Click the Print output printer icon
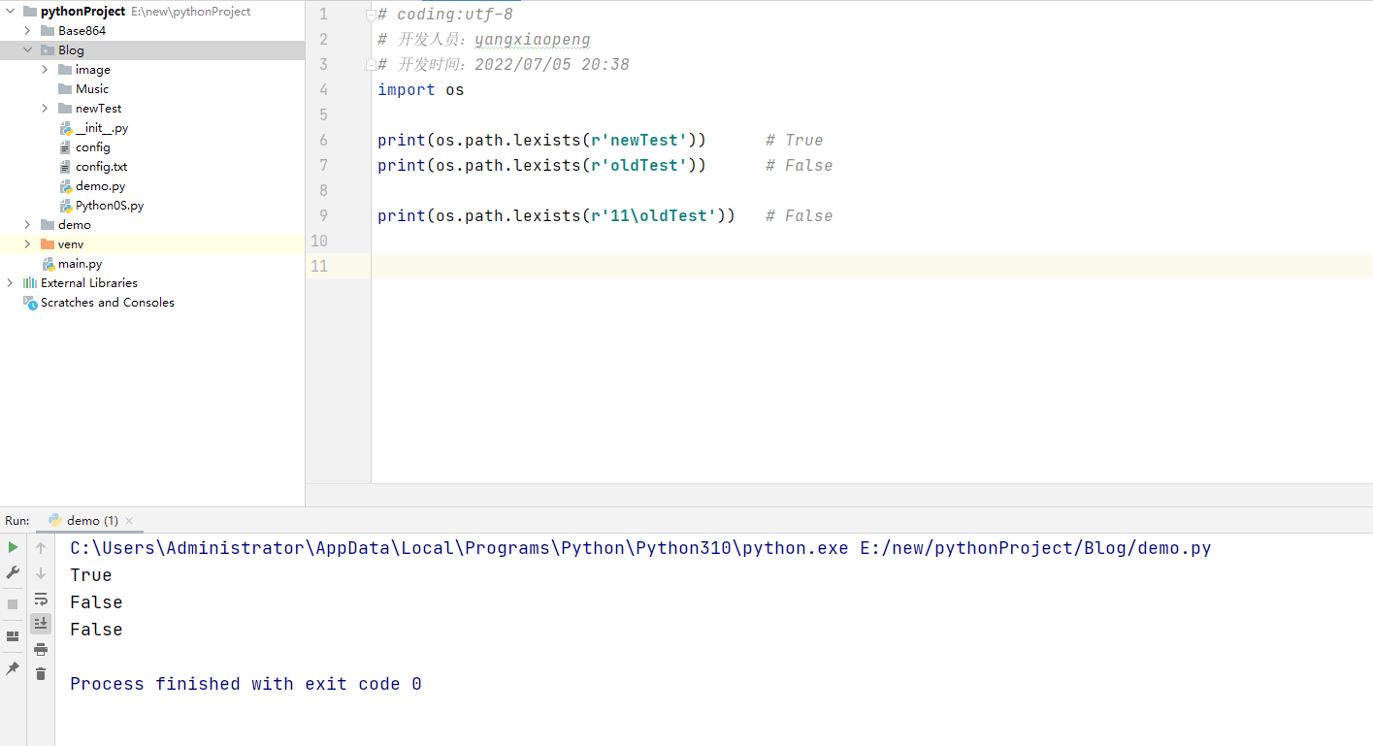The image size is (1373, 746). (41, 649)
